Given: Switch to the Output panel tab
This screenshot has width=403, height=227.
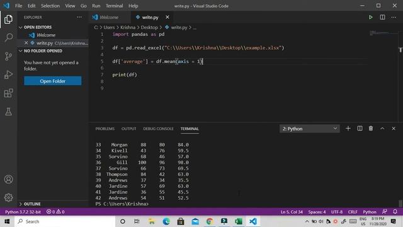Looking at the screenshot, I should 128,129.
